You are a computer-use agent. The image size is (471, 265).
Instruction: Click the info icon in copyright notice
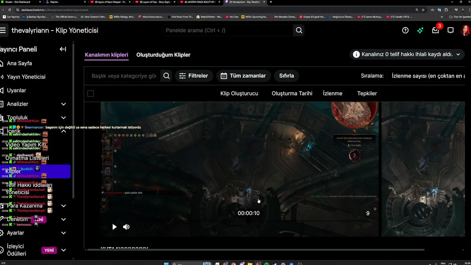tap(356, 54)
